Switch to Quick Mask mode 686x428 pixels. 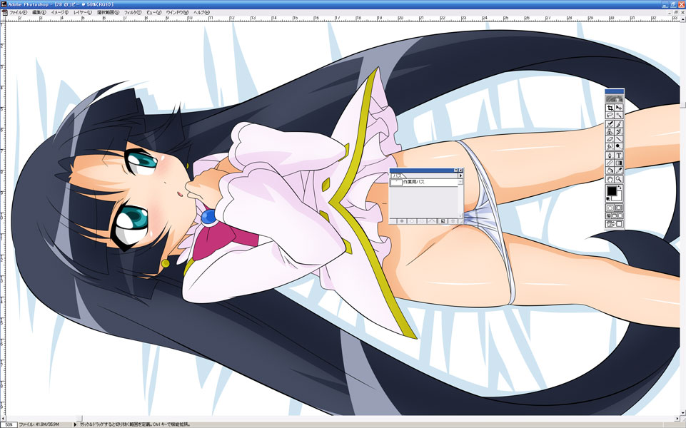[619, 208]
